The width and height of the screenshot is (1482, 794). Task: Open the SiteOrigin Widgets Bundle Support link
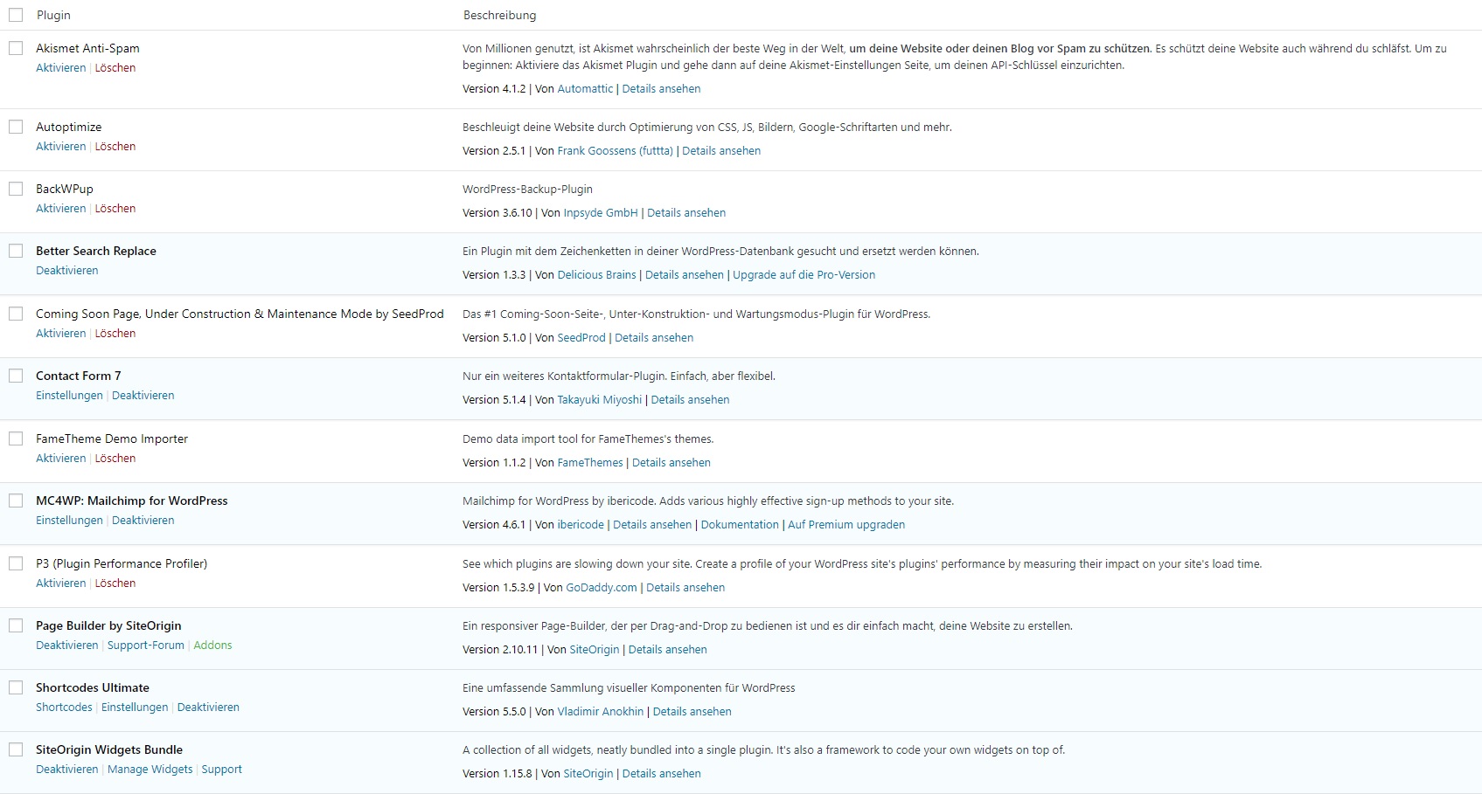tap(222, 770)
